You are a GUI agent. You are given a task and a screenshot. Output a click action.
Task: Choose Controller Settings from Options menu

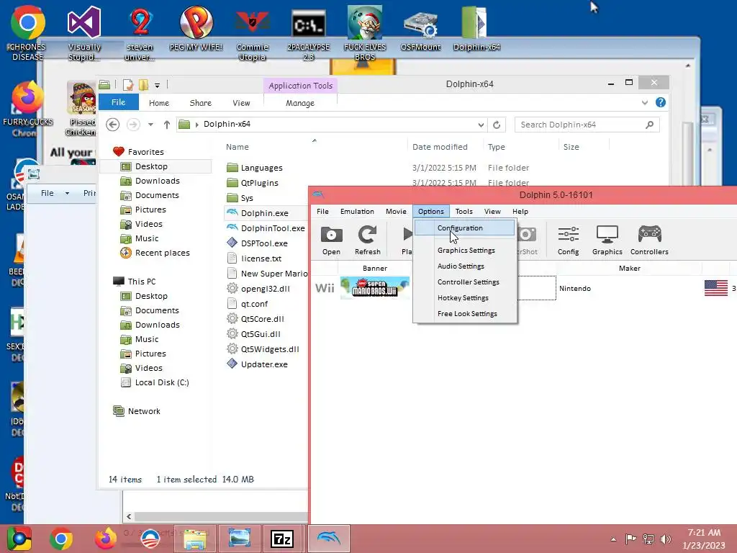coord(465,282)
